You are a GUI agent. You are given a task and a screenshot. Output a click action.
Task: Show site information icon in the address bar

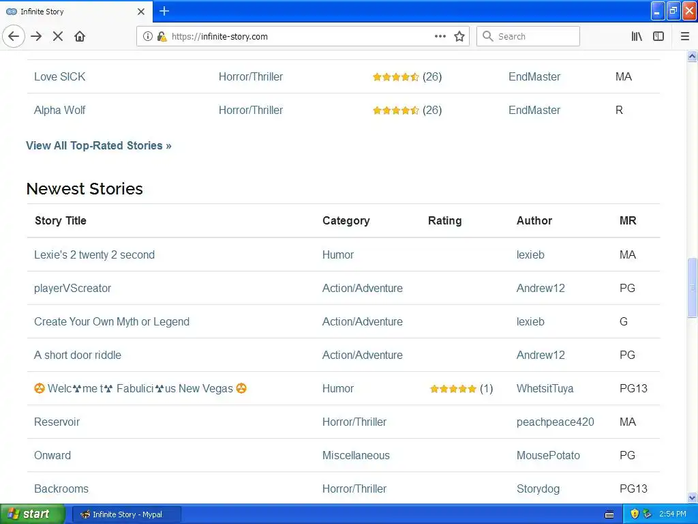pyautogui.click(x=147, y=36)
